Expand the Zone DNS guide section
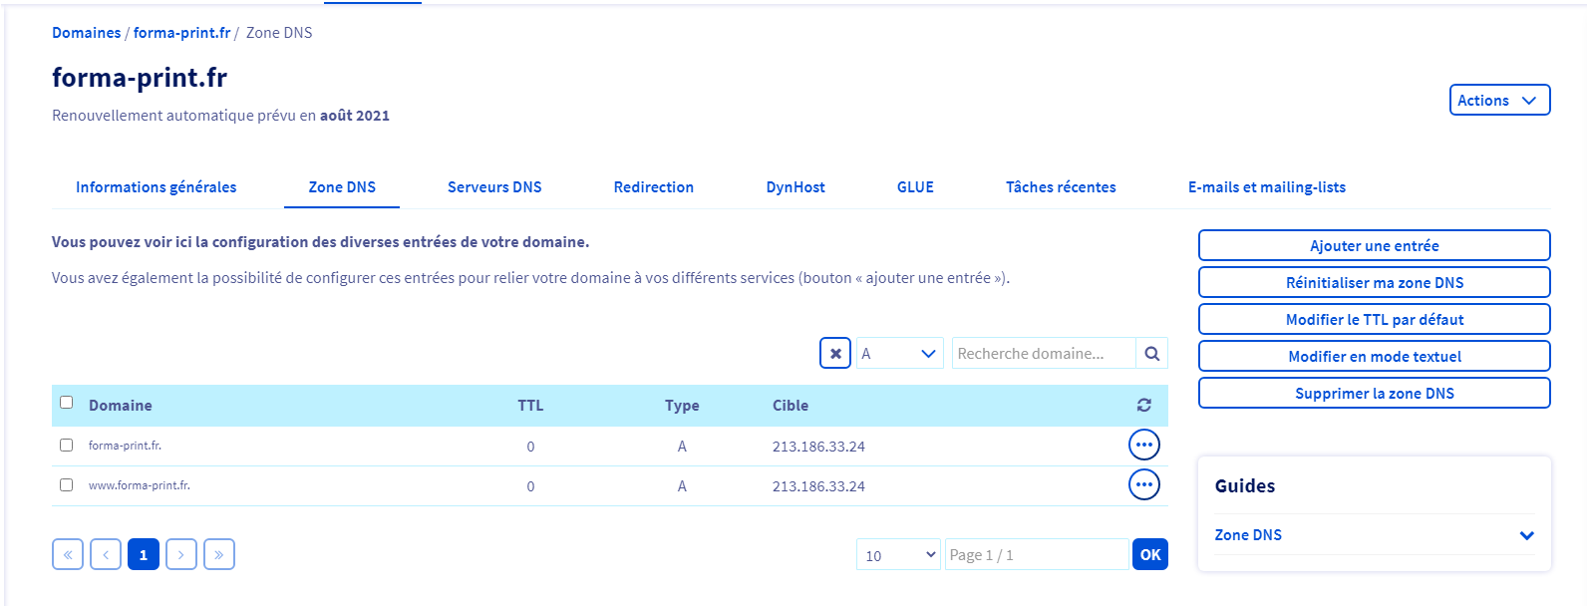This screenshot has width=1588, height=607. (x=1525, y=535)
